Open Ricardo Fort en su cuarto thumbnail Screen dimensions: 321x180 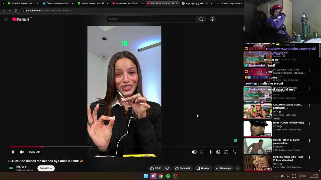258,146
